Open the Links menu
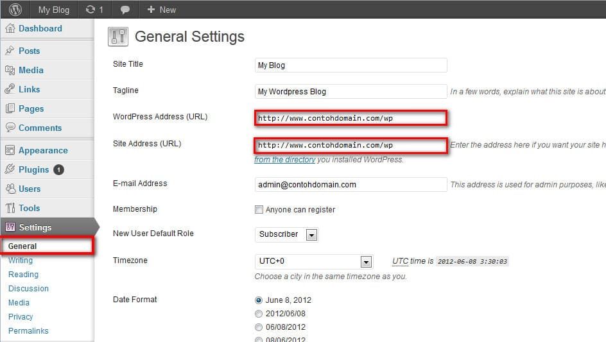This screenshot has height=342, width=606. point(30,90)
